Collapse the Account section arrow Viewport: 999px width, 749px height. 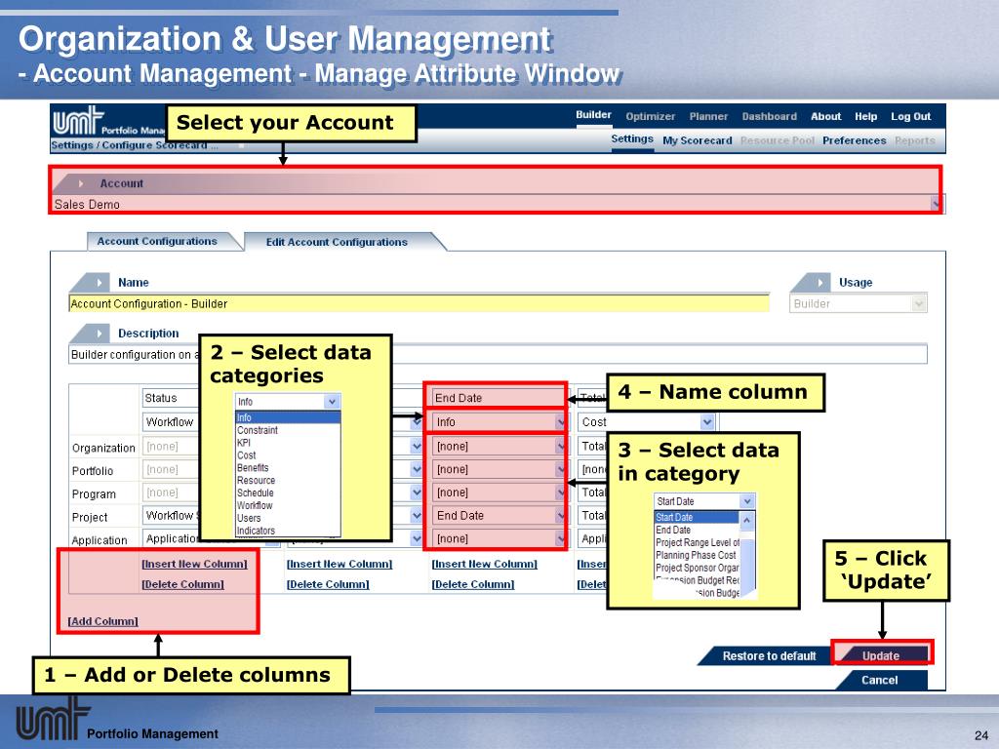81,183
